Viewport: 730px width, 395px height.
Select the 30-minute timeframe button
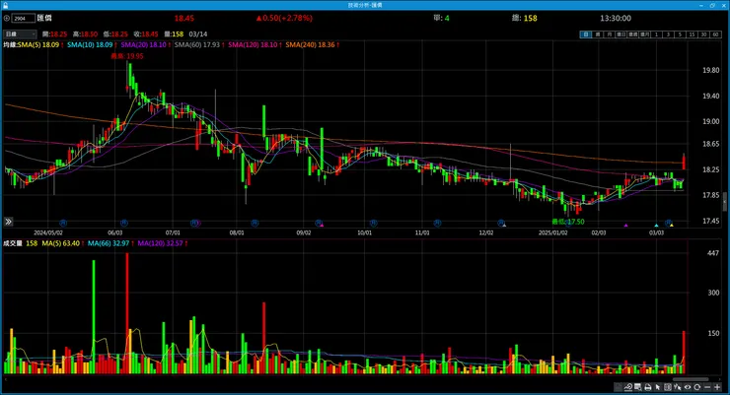(703, 34)
